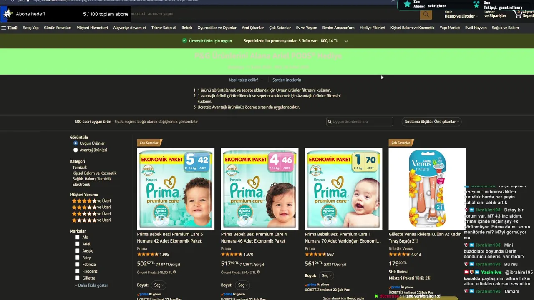Screen dimensions: 534x300
Task: Check the Ariel brand checkbox
Action: point(77,244)
